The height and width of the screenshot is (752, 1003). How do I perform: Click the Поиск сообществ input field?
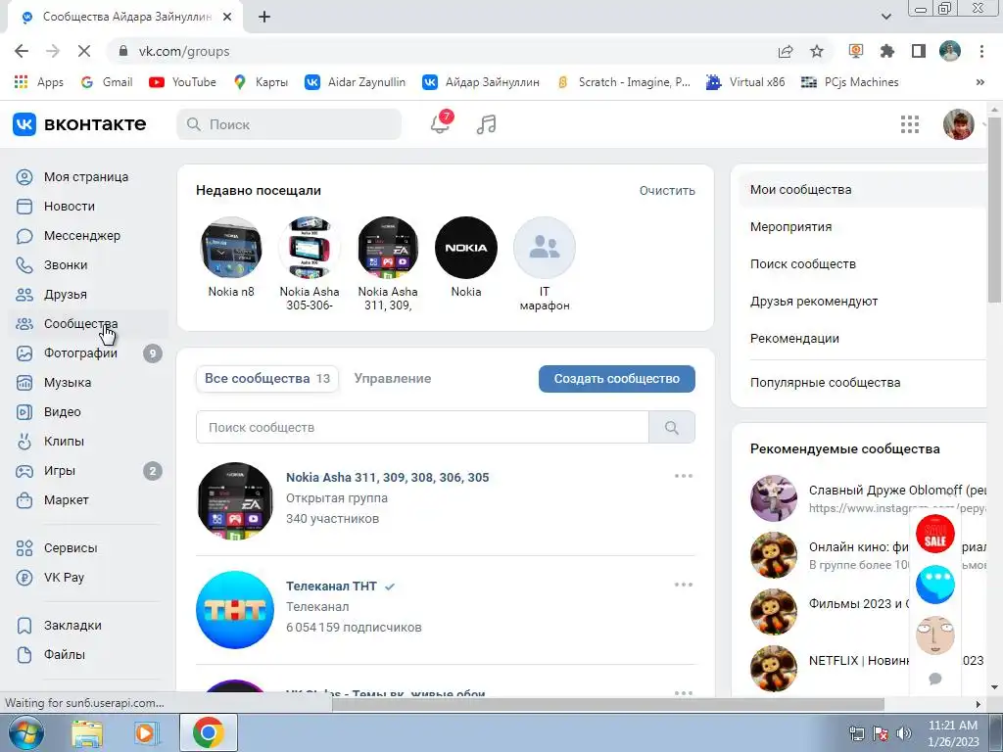pyautogui.click(x=422, y=427)
